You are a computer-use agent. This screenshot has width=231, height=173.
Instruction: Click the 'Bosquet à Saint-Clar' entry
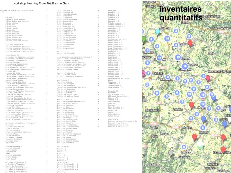[118, 126]
